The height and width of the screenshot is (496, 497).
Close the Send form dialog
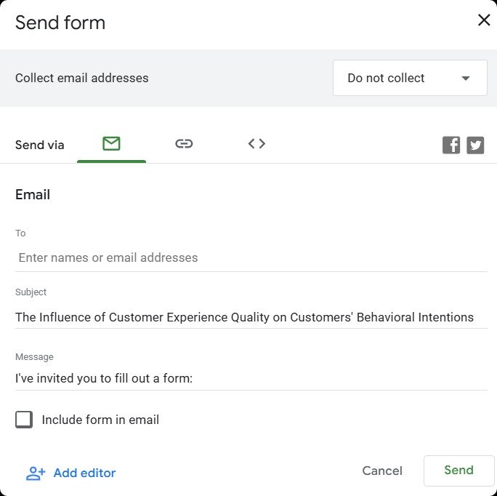pyautogui.click(x=484, y=20)
